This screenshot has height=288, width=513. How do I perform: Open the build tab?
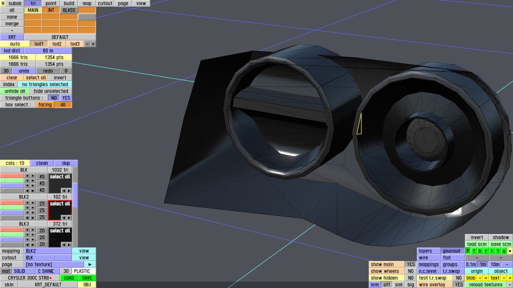tap(69, 3)
